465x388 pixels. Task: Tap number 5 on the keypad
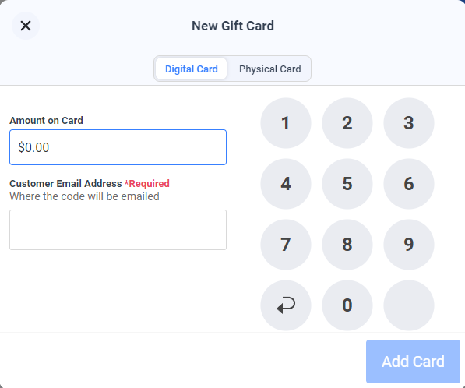[347, 184]
